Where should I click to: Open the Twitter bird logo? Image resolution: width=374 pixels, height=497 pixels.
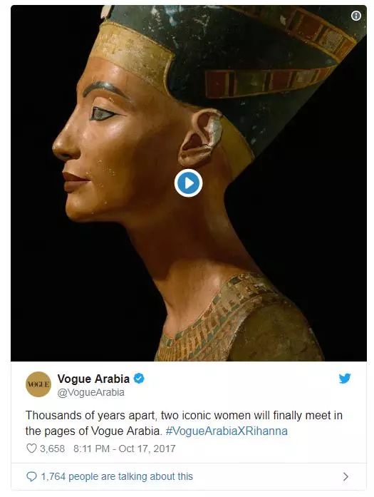[345, 379]
